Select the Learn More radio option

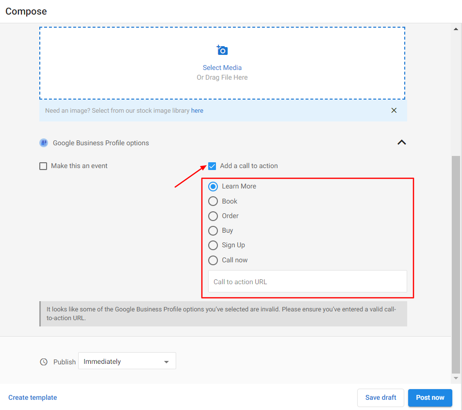(x=213, y=187)
